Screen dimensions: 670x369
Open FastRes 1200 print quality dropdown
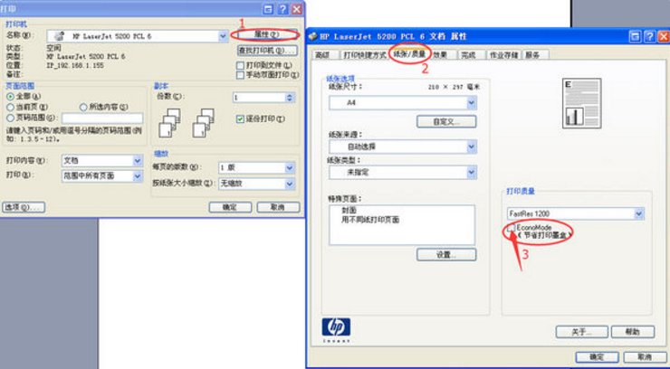tap(575, 213)
